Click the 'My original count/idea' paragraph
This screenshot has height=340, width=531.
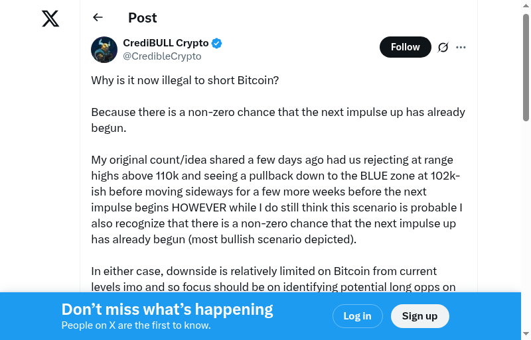pos(277,200)
